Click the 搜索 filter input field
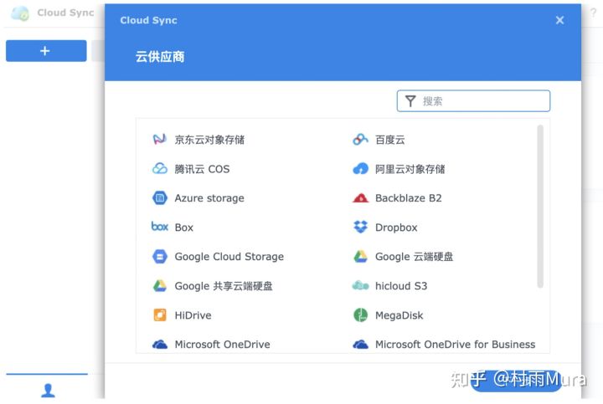 coord(483,101)
